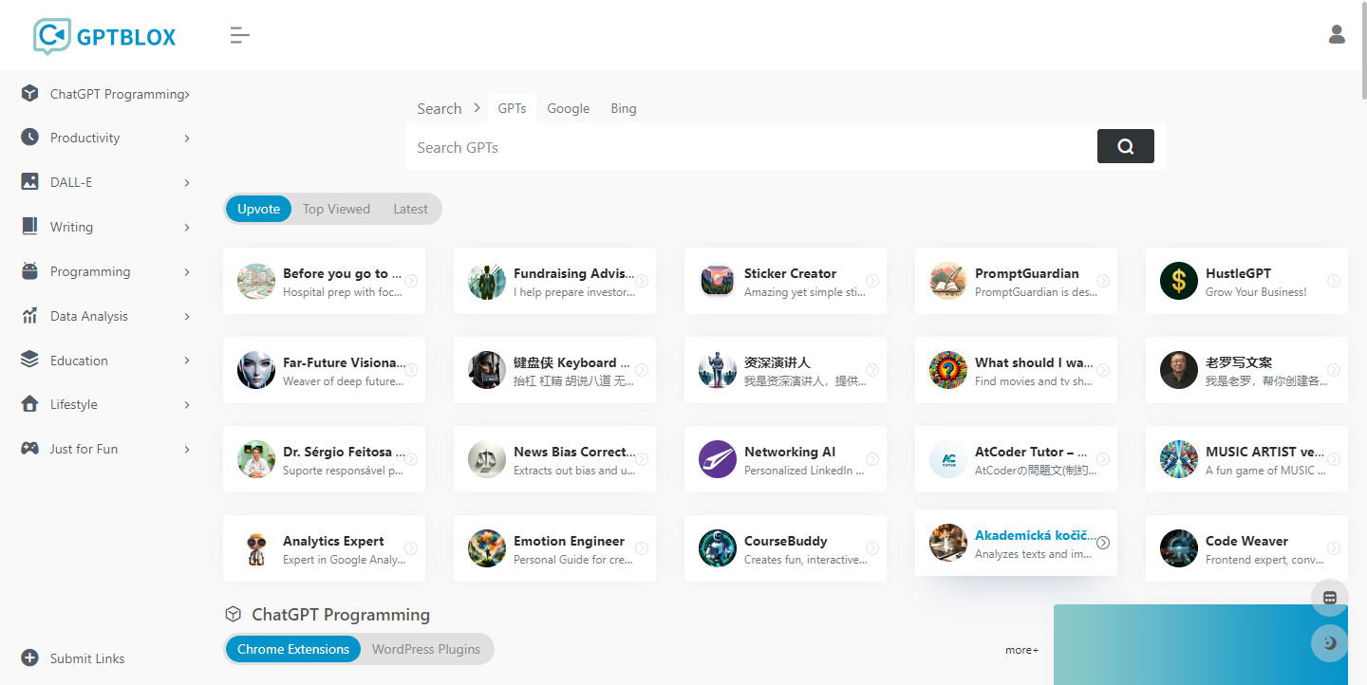Click the more+ link

1022,650
